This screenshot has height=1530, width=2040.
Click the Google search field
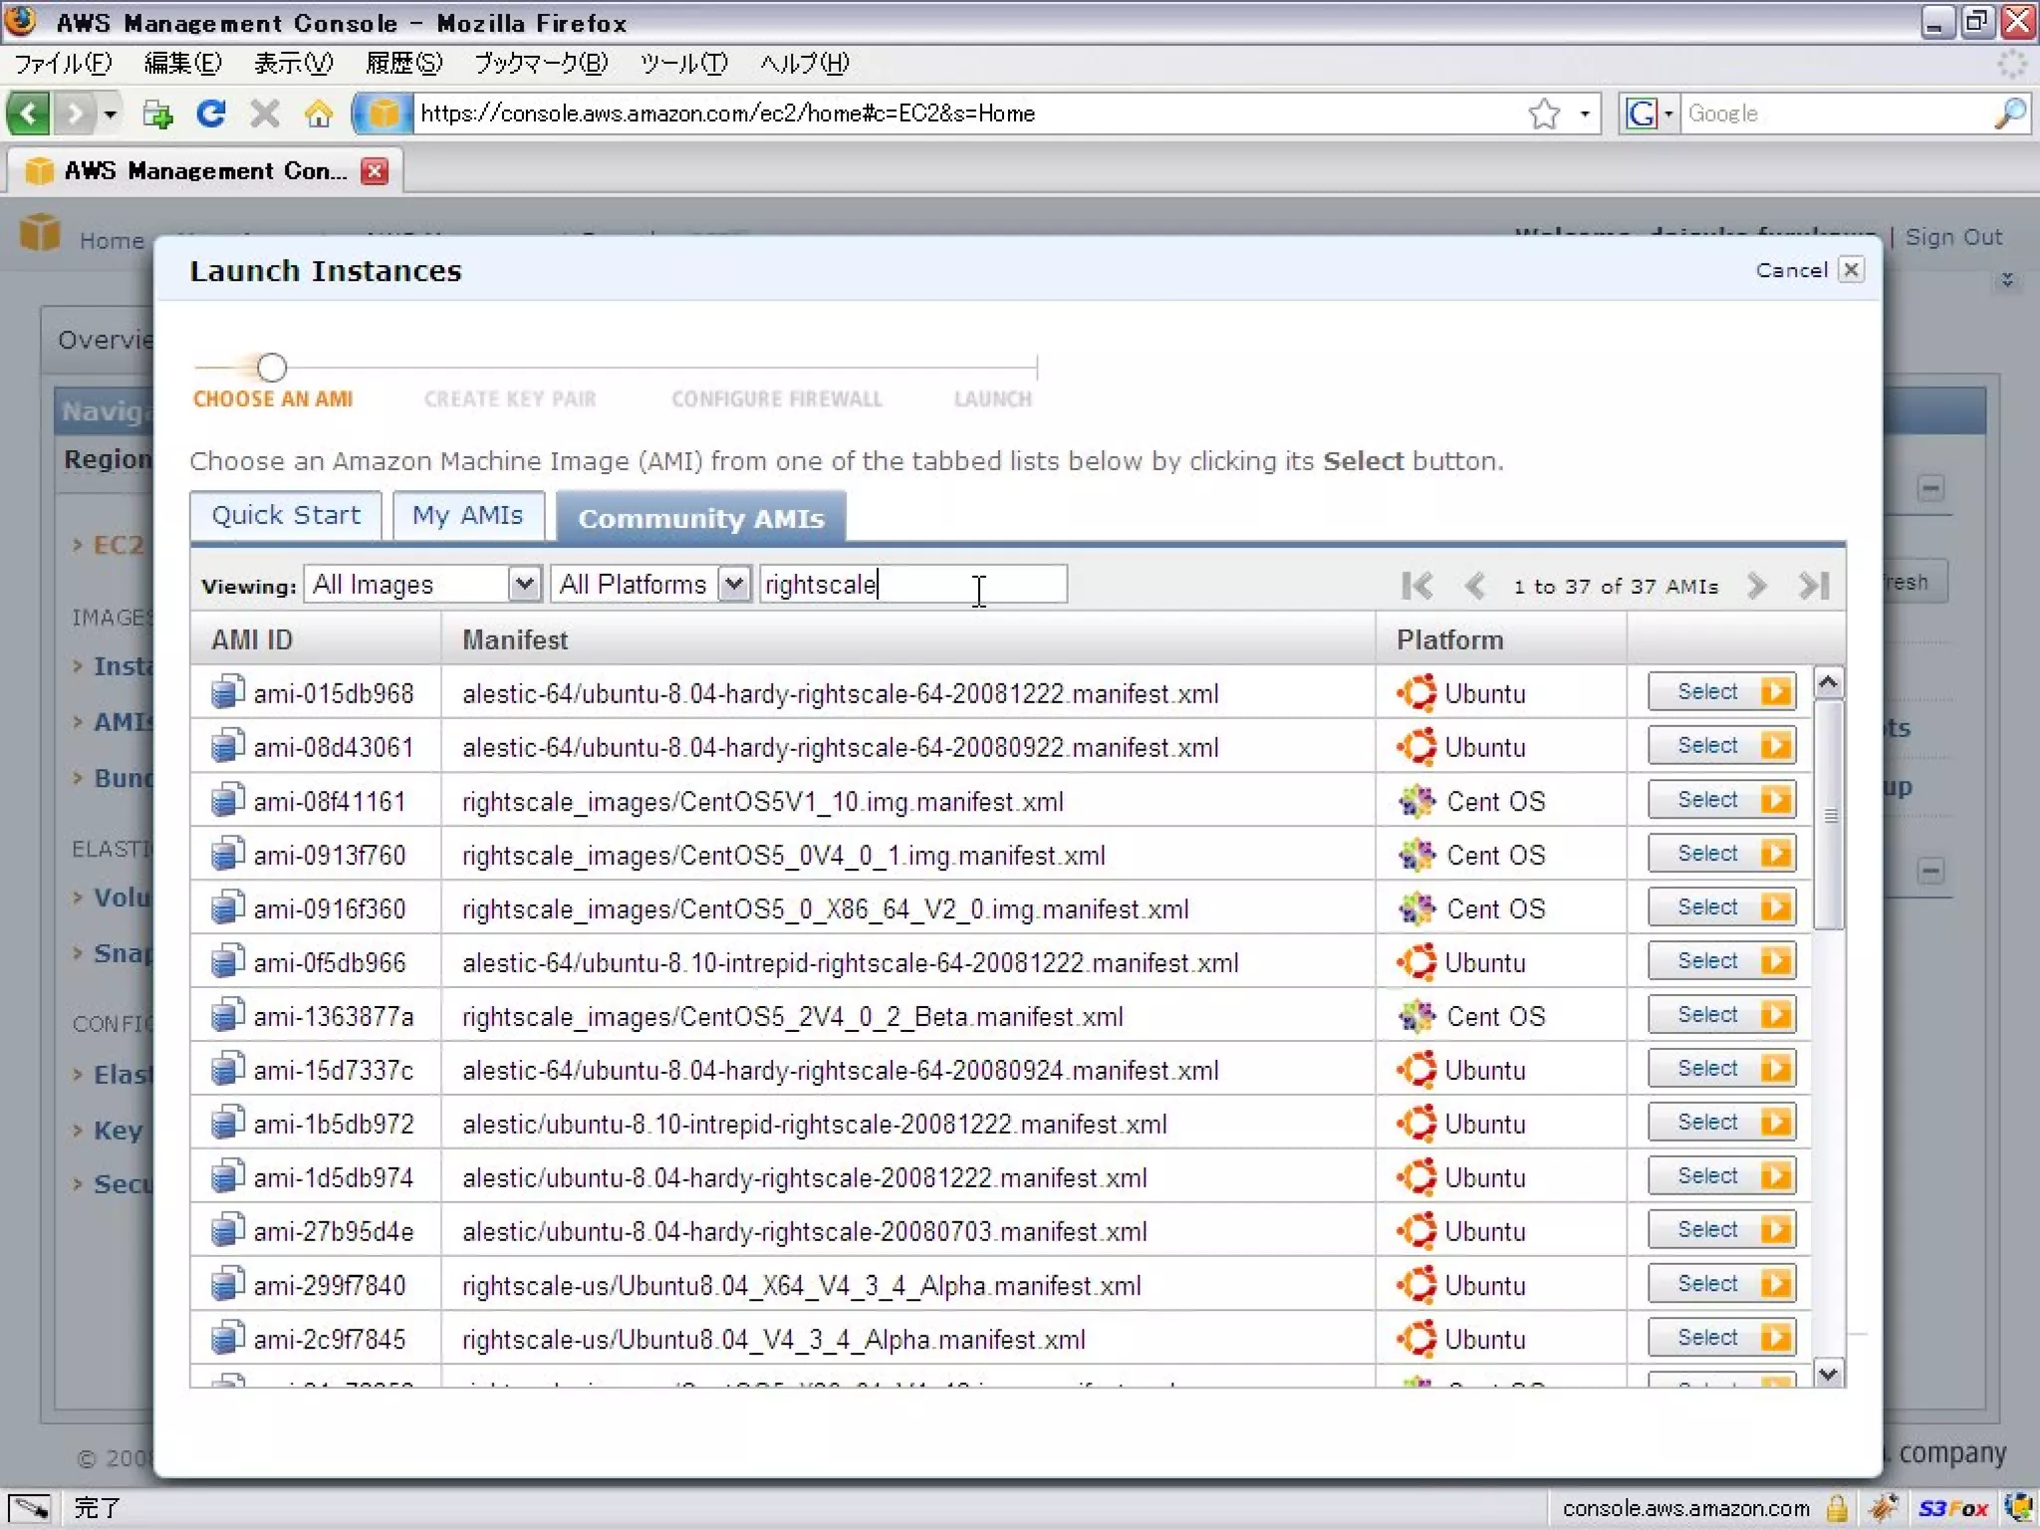1838,114
